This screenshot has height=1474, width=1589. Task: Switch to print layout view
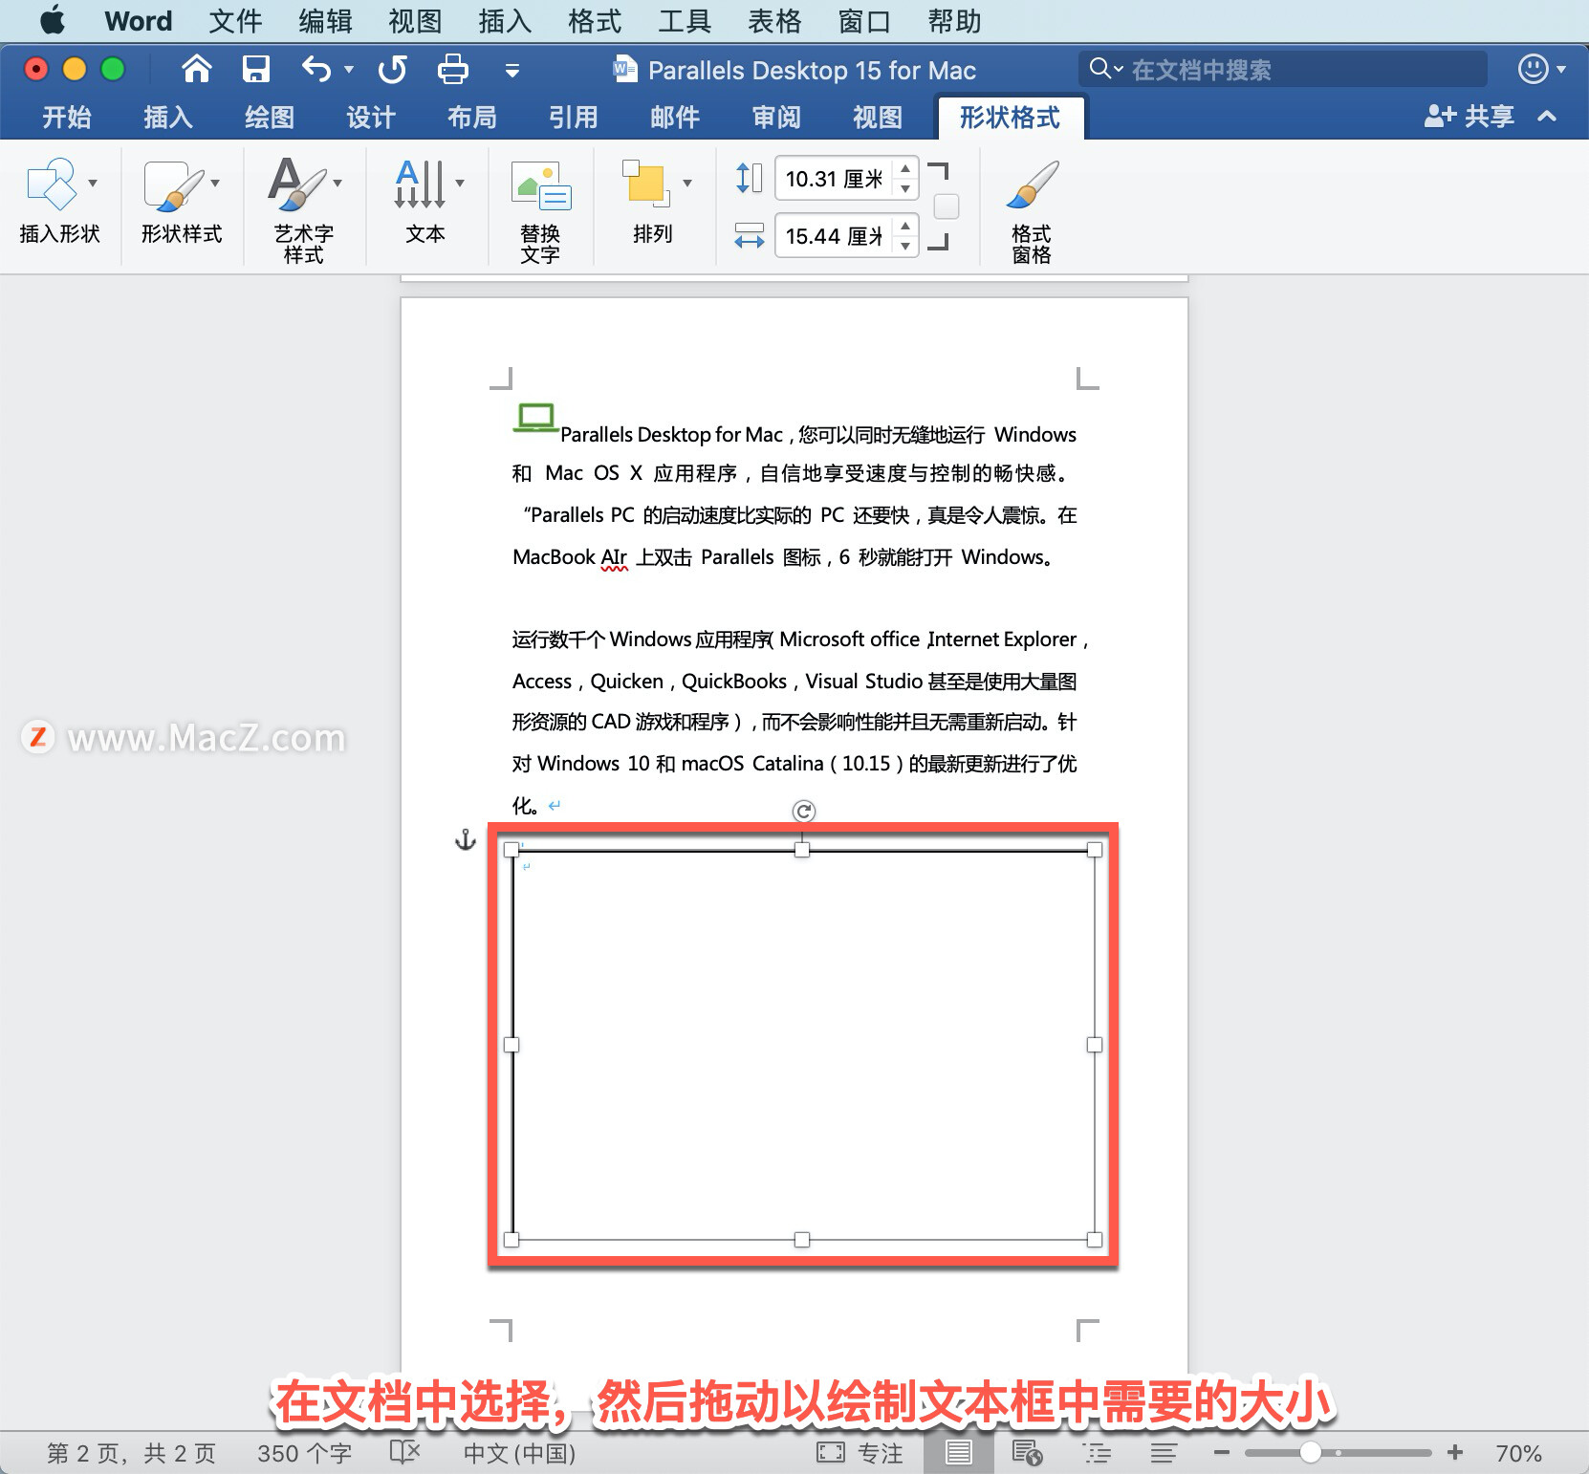pos(958,1453)
